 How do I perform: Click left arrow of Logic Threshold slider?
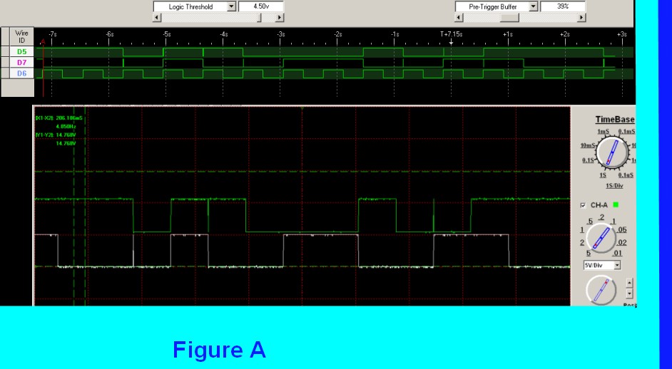click(157, 18)
